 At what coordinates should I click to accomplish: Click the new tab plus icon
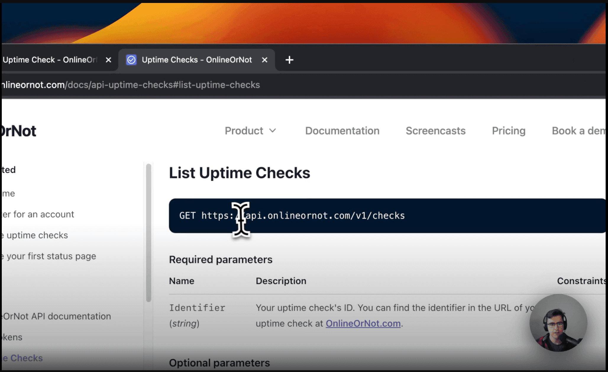pyautogui.click(x=289, y=59)
